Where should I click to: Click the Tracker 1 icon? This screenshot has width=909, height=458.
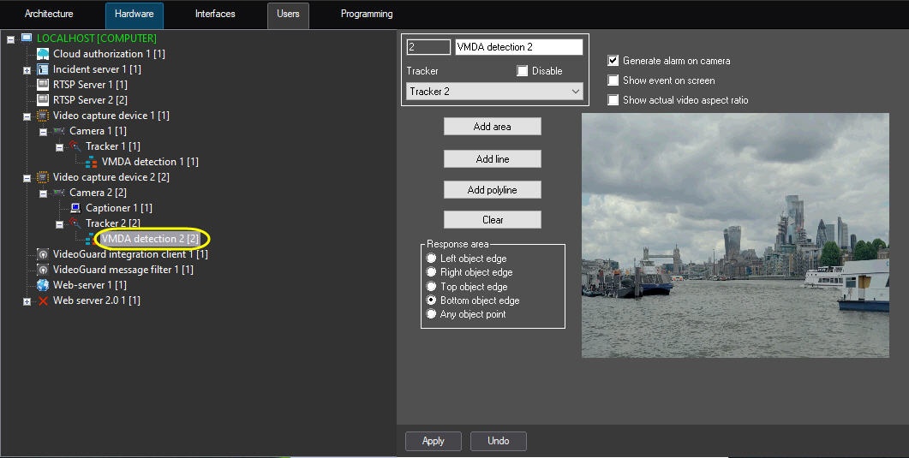pos(75,146)
